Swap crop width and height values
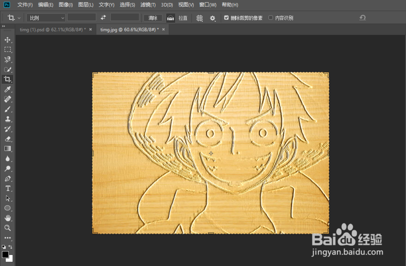 [103, 17]
